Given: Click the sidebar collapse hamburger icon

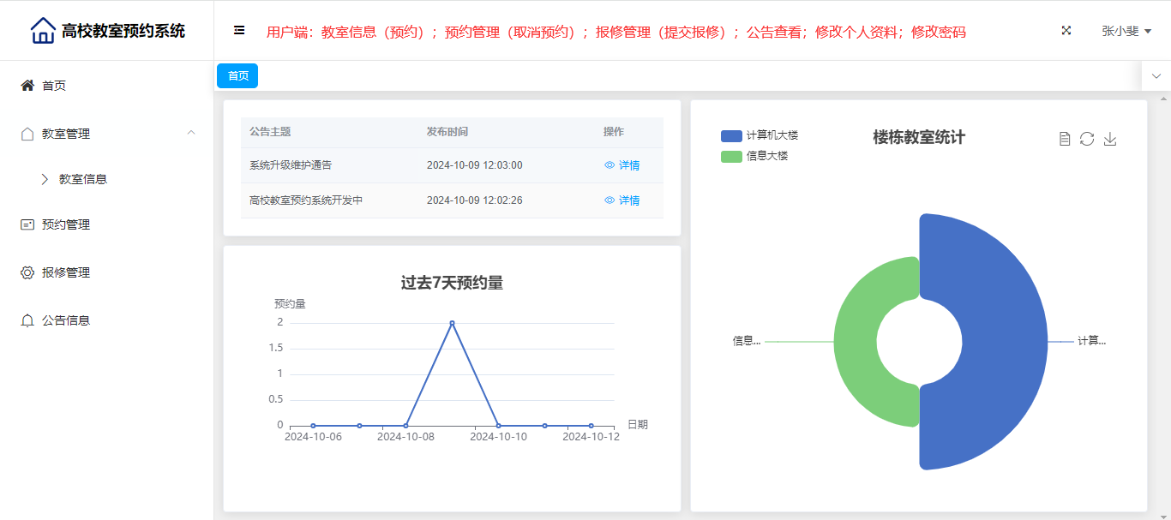Looking at the screenshot, I should pos(239,31).
